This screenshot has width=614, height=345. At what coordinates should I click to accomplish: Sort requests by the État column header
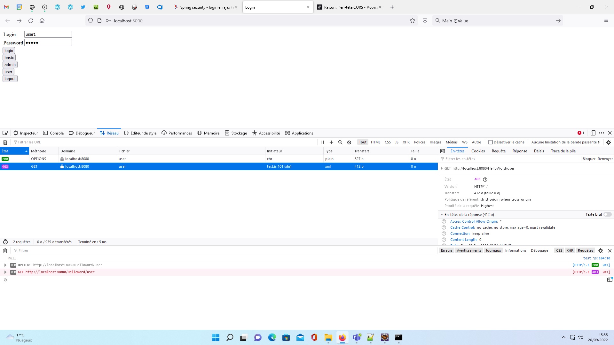click(x=14, y=151)
